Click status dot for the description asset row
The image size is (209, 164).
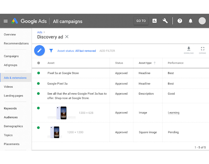pyautogui.click(x=38, y=93)
